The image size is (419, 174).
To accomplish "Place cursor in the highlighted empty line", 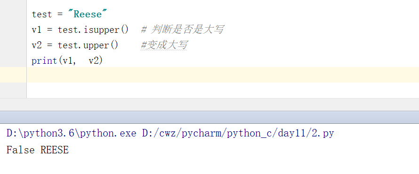I will (223, 75).
